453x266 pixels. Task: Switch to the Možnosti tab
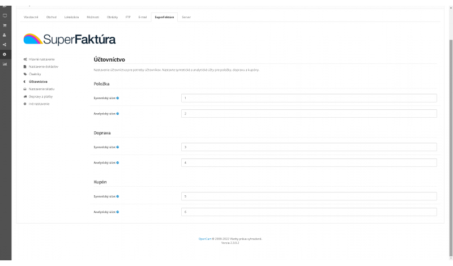point(93,17)
